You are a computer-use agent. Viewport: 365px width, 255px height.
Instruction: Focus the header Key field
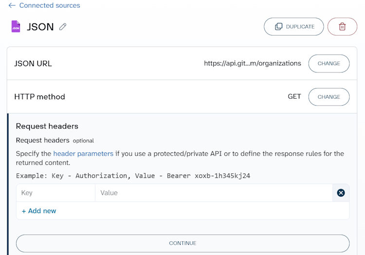55,193
